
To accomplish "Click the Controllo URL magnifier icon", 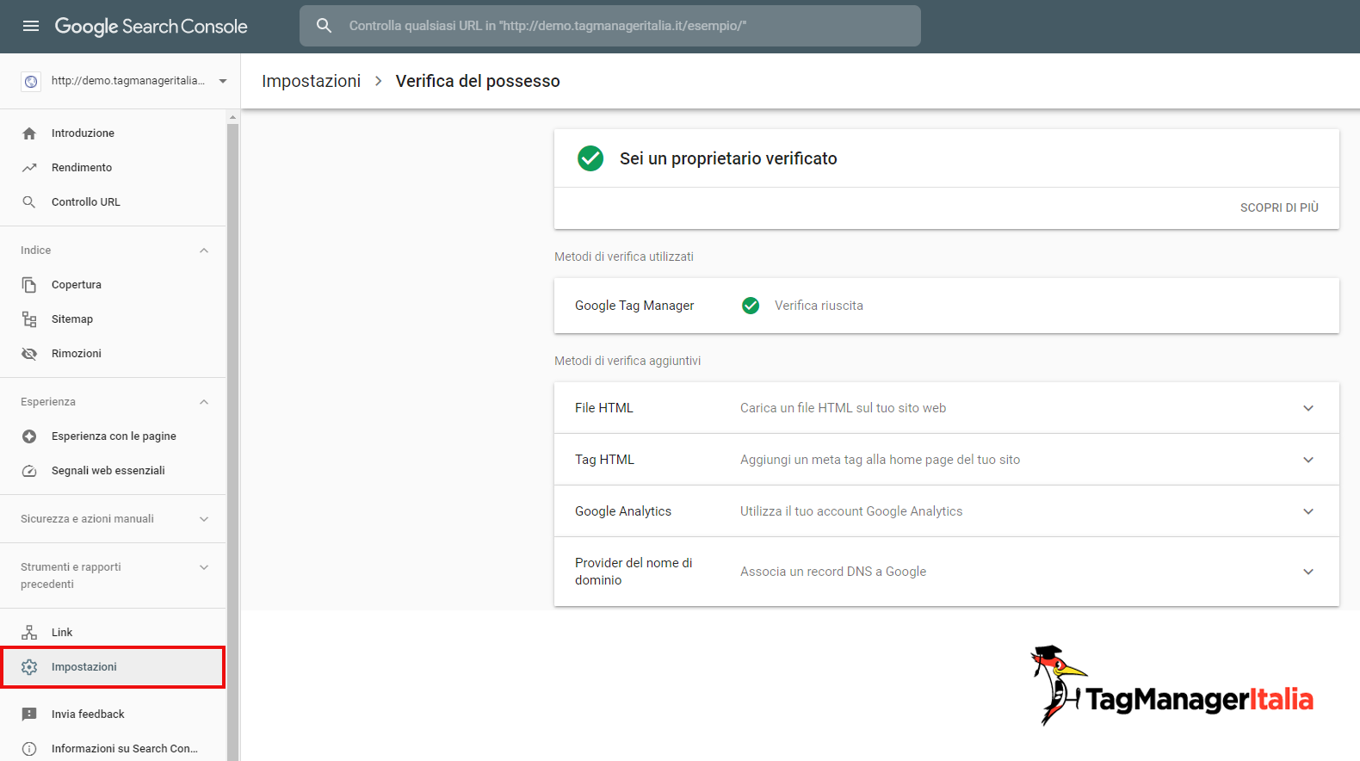I will point(29,202).
